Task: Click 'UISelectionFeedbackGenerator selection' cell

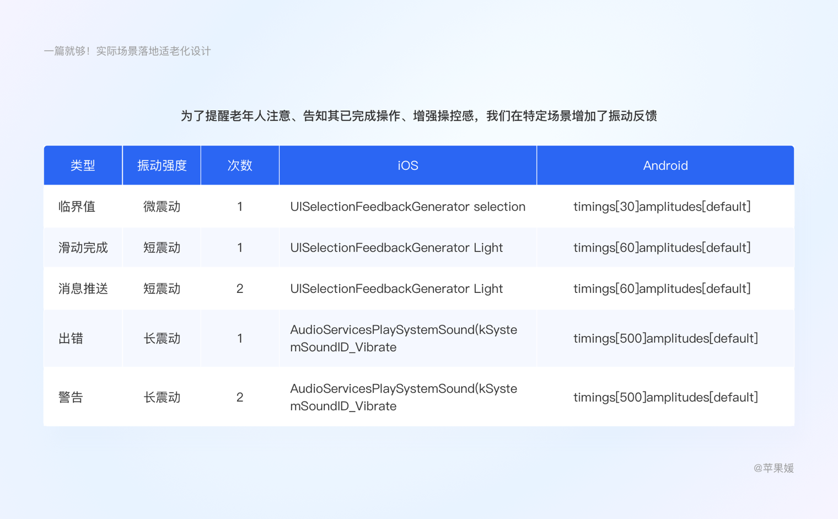Action: click(408, 206)
